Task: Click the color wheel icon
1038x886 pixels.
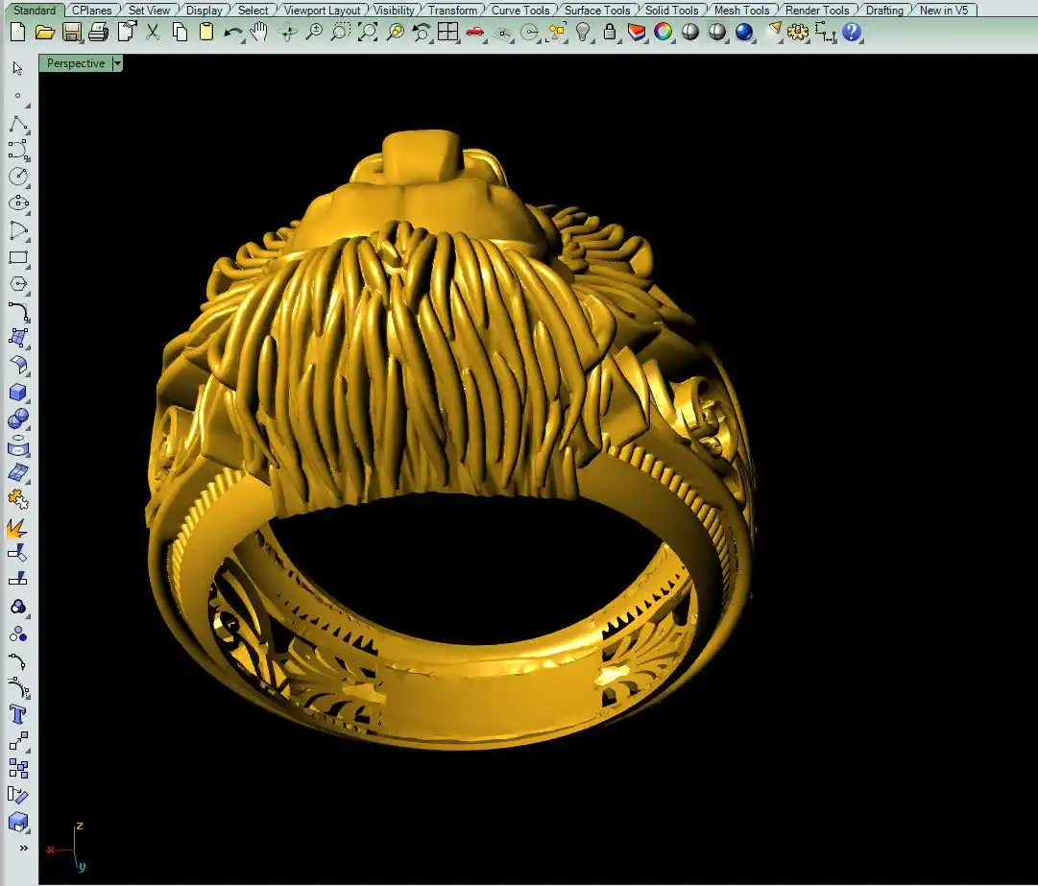Action: tap(664, 32)
